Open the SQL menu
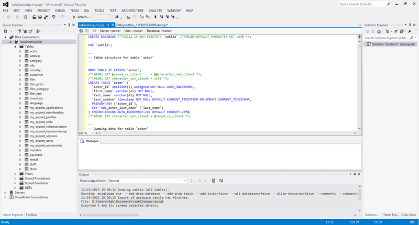This screenshot has width=419, height=225. [86, 10]
